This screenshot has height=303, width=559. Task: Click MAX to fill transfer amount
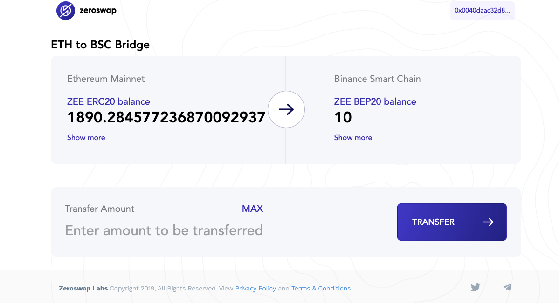[x=252, y=209]
